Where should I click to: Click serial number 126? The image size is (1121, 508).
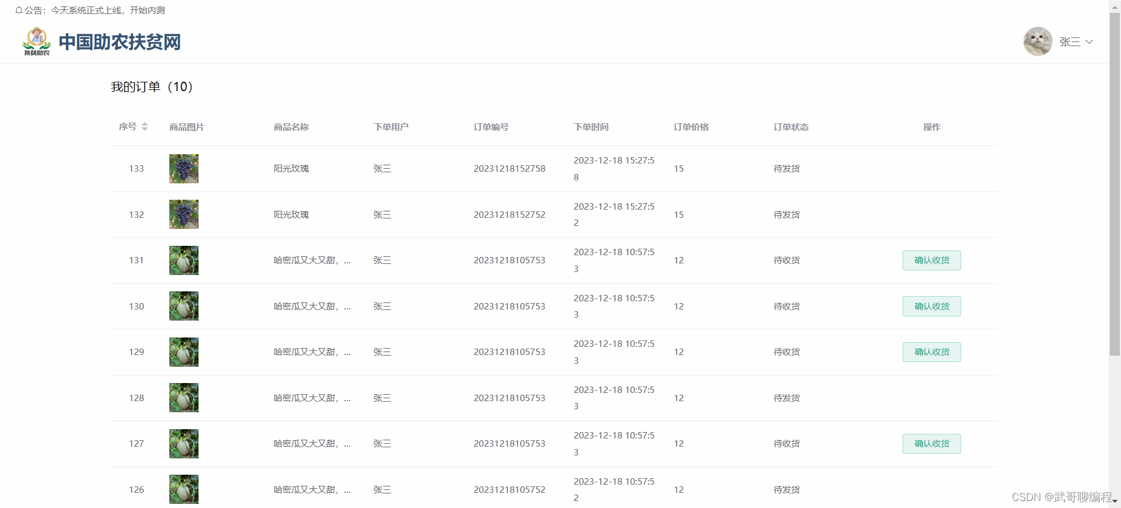(x=137, y=490)
